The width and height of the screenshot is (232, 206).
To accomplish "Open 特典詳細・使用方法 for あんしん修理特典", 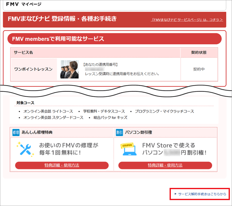I will pos(62,165).
